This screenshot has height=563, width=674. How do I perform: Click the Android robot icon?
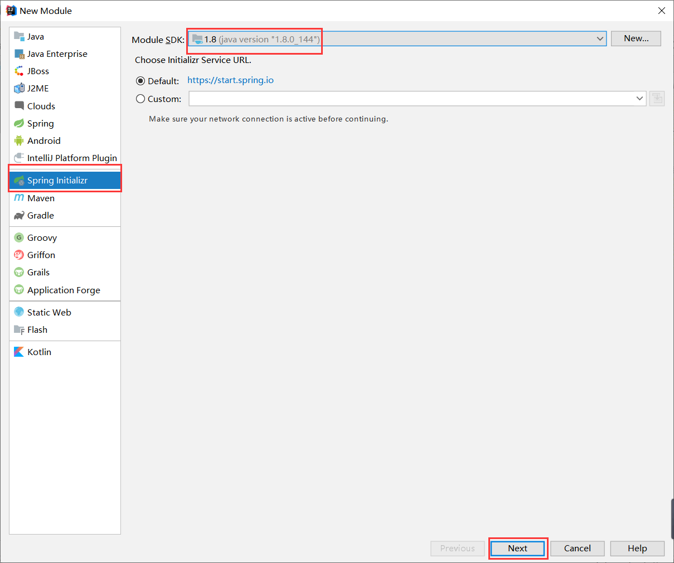(19, 140)
